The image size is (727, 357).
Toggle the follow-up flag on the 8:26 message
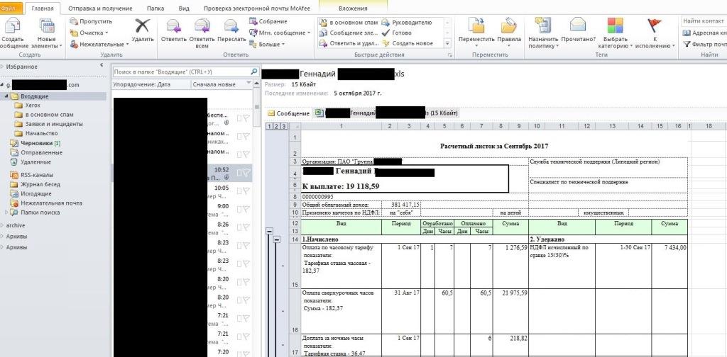[x=246, y=227]
